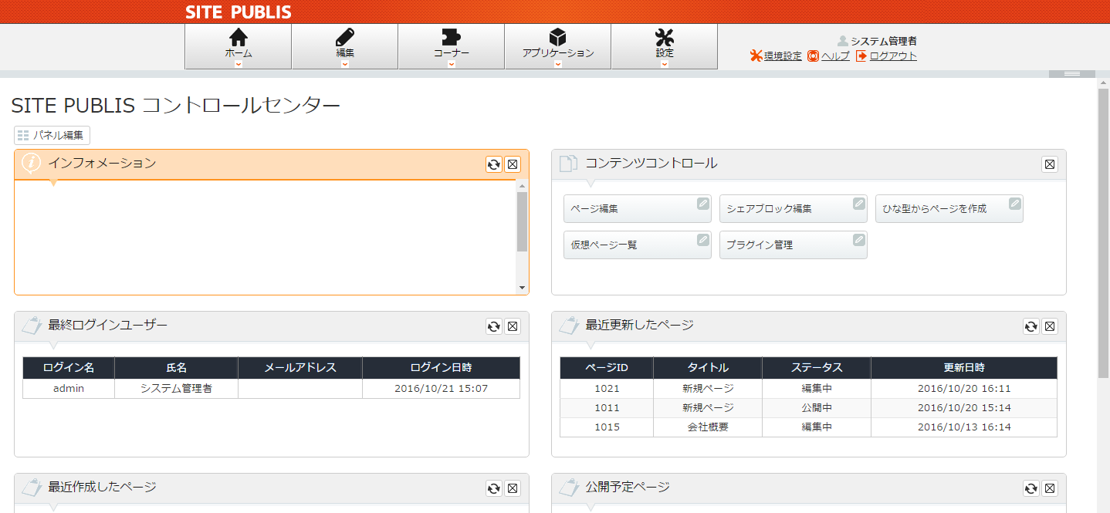Click edit pencil on シェアブロック編集 button

[858, 204]
